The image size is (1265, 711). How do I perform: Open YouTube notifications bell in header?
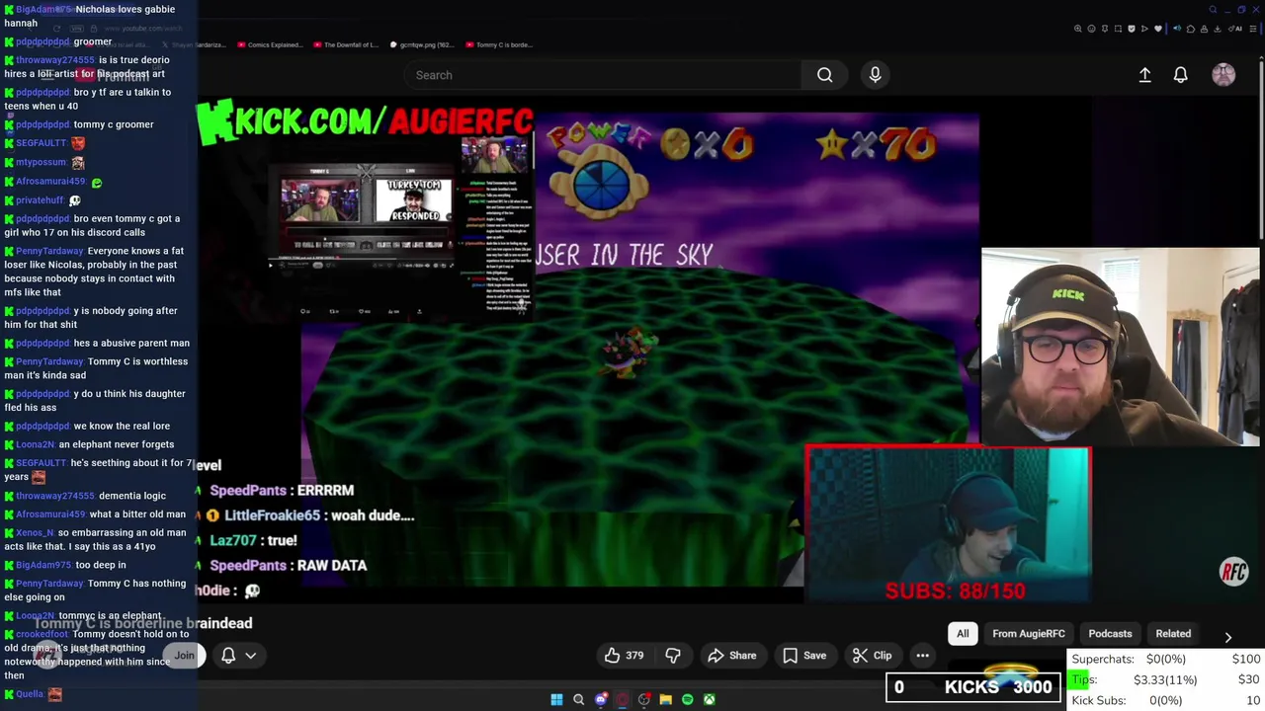pyautogui.click(x=1180, y=75)
